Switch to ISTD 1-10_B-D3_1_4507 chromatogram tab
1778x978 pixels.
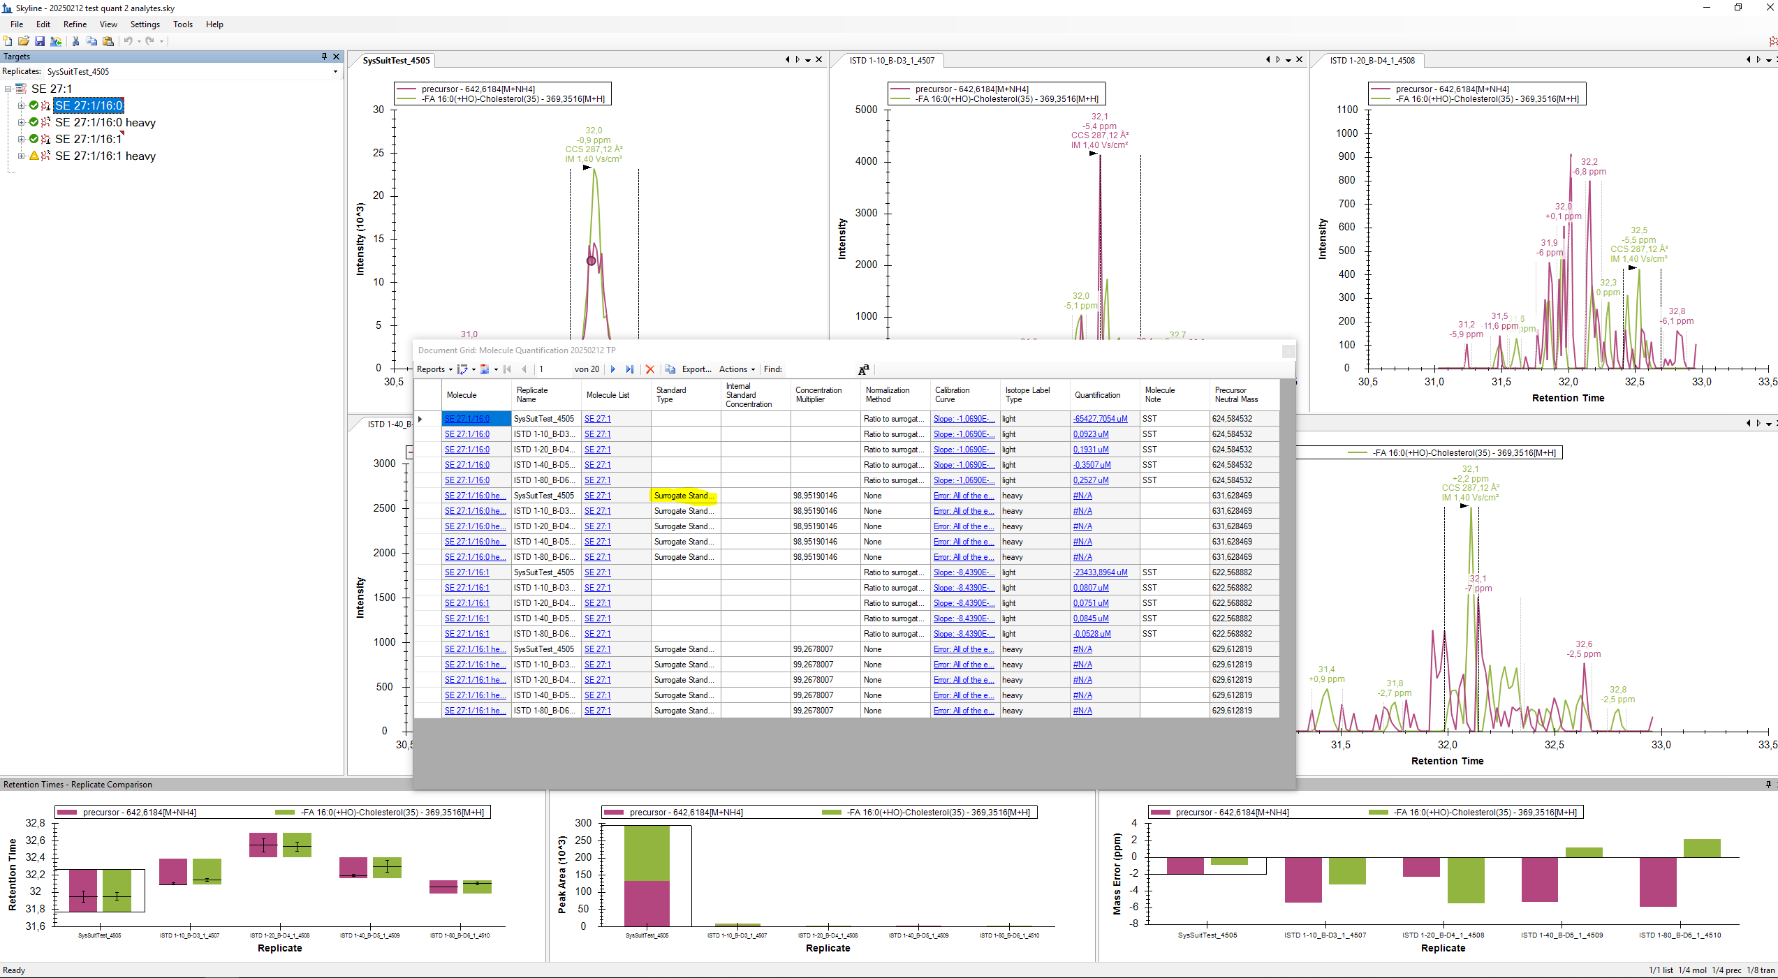891,61
